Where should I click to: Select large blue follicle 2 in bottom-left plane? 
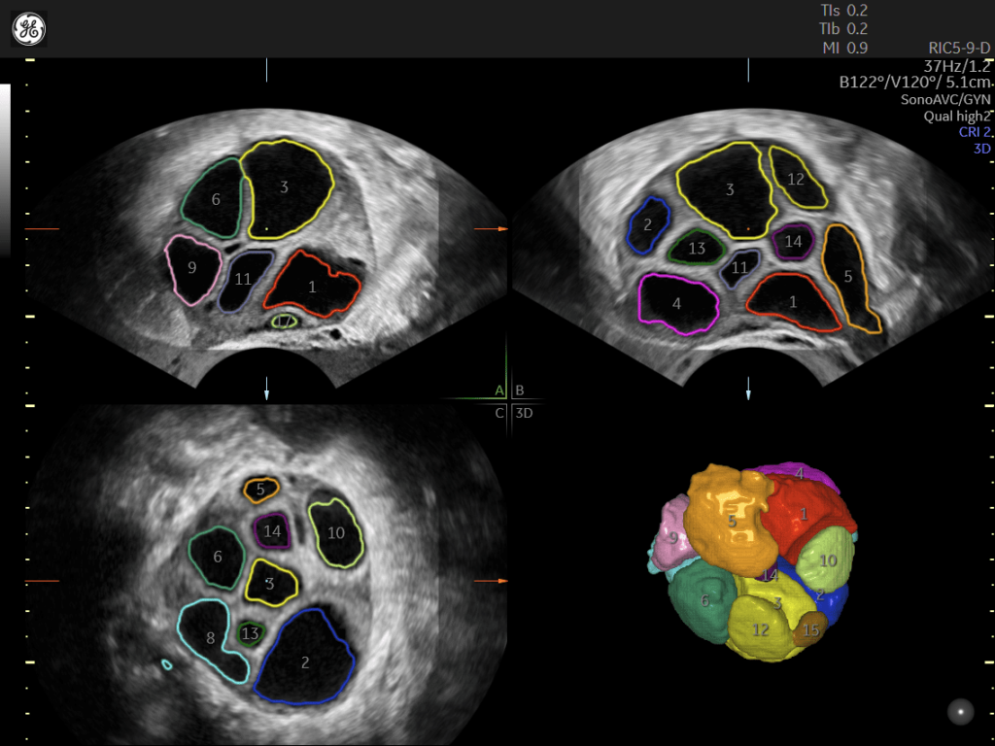tap(305, 661)
